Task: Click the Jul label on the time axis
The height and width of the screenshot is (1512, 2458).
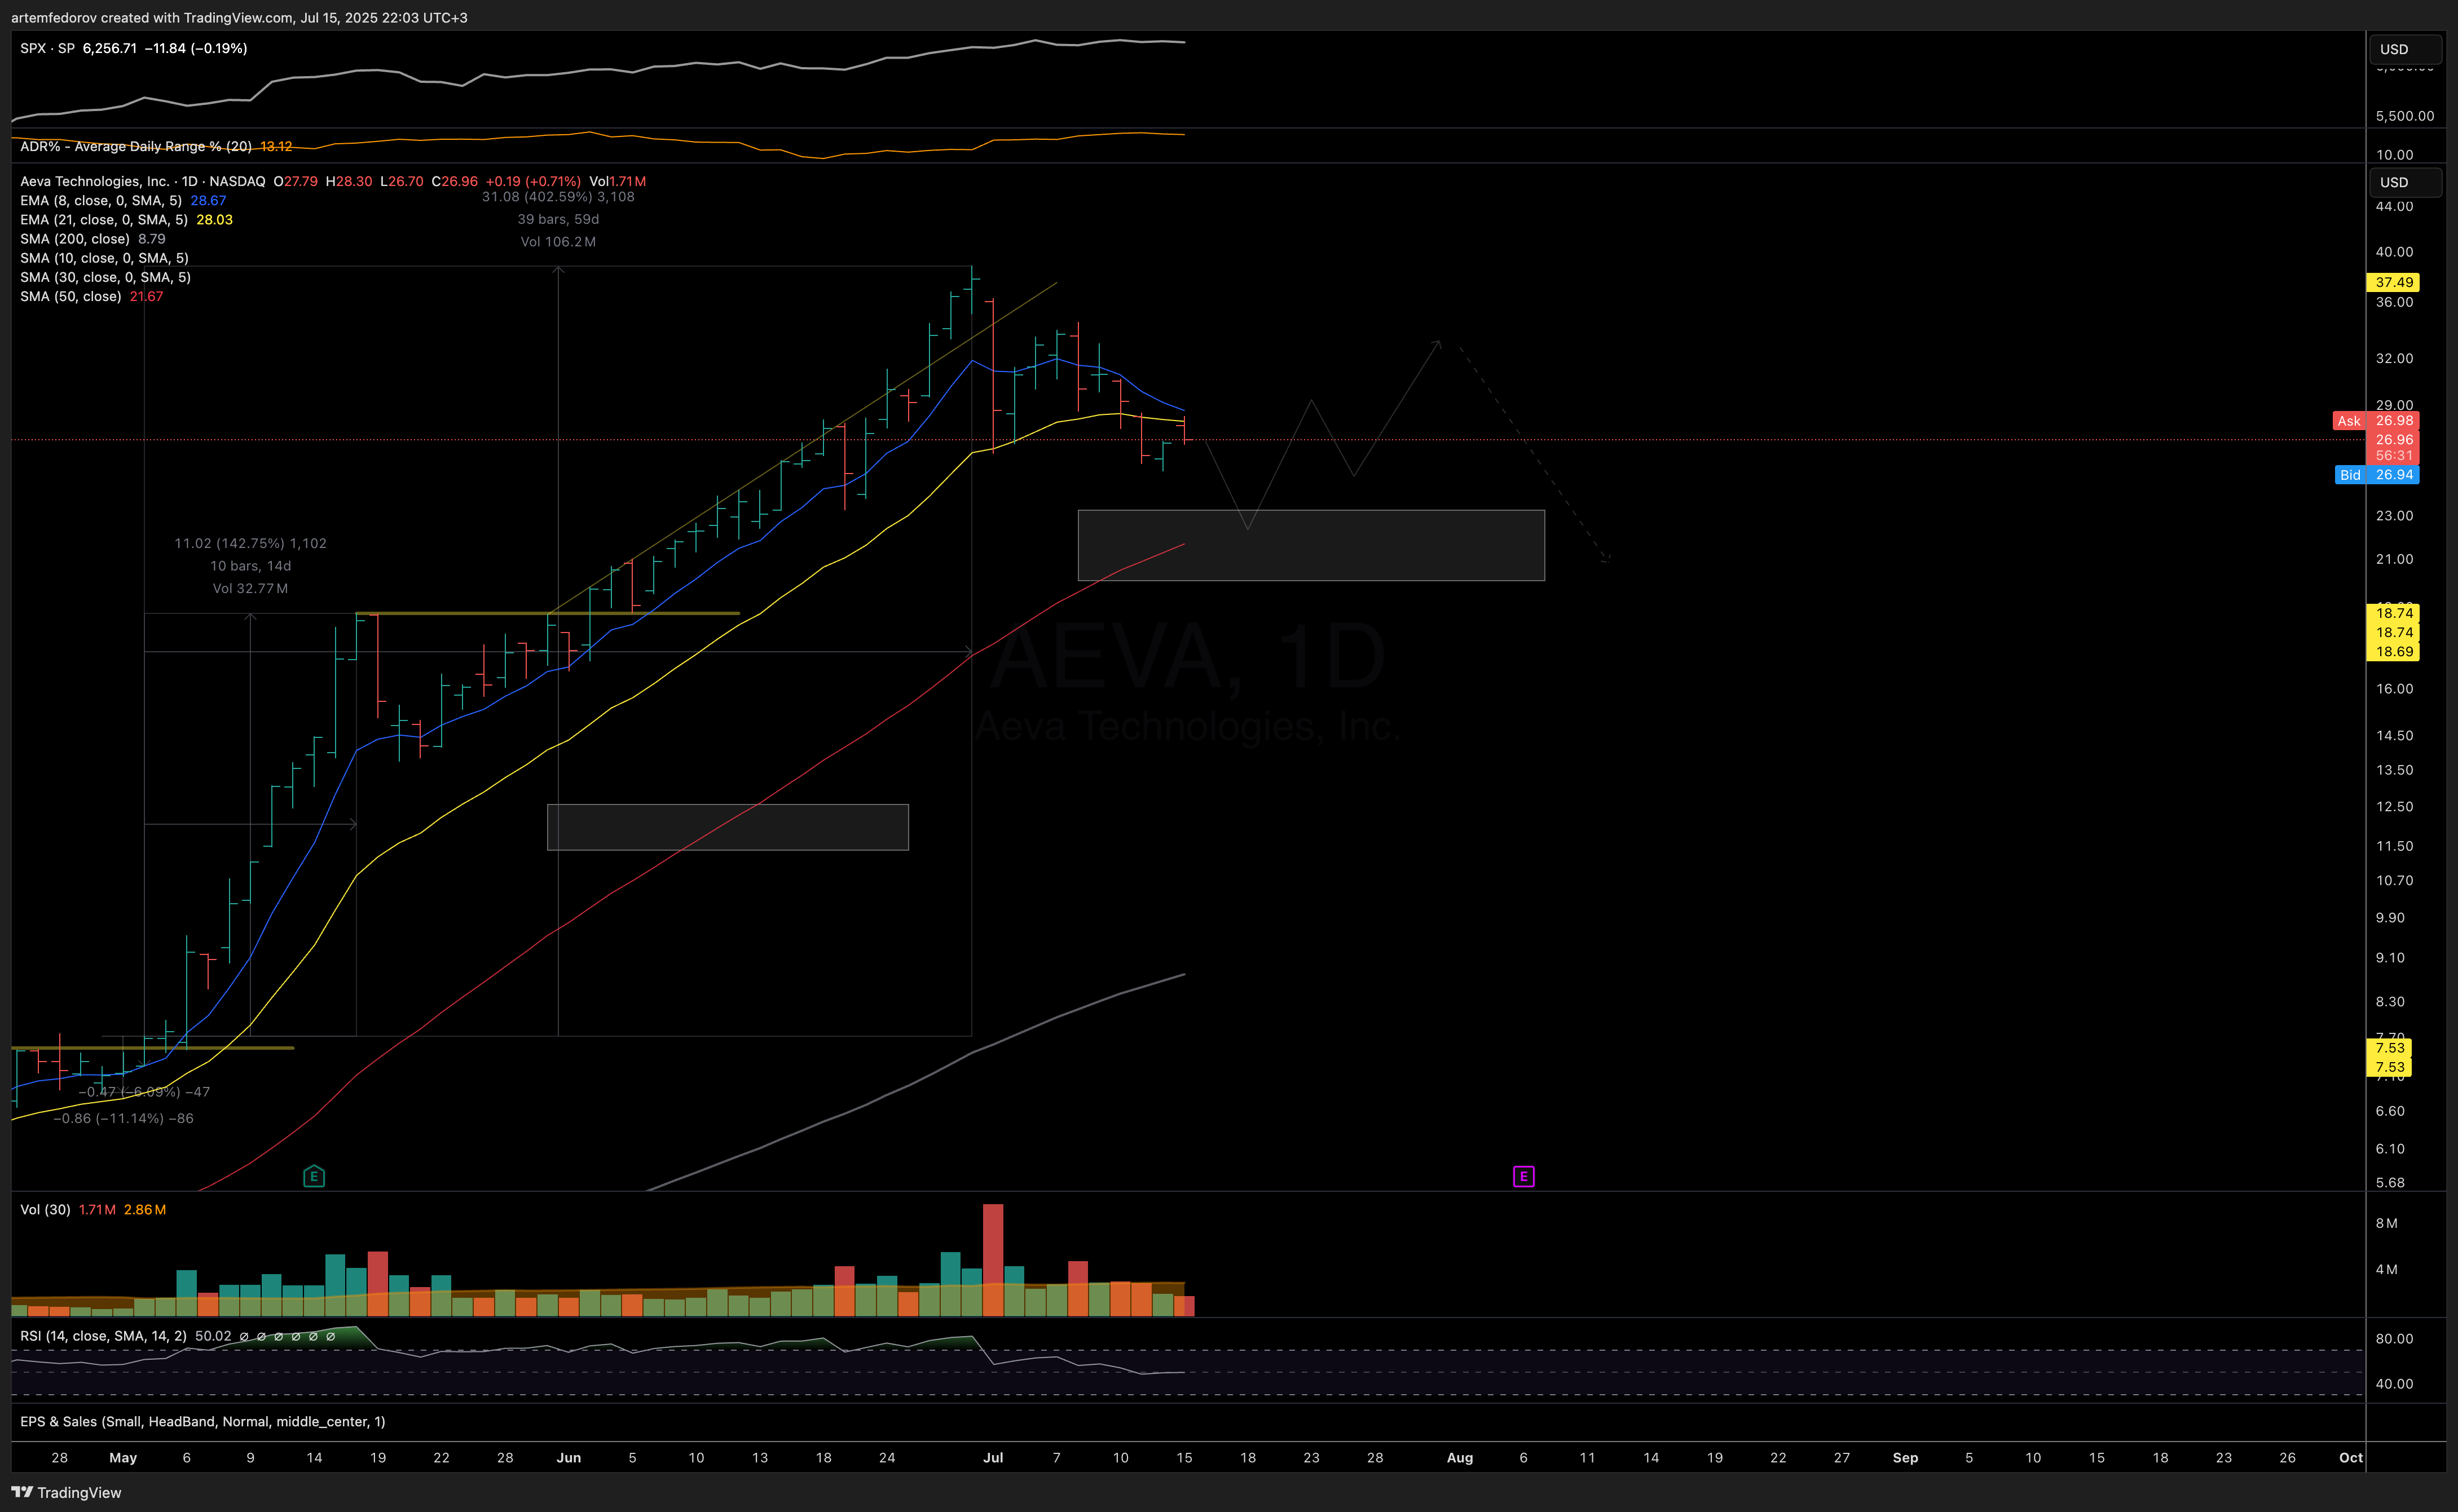Action: tap(993, 1457)
